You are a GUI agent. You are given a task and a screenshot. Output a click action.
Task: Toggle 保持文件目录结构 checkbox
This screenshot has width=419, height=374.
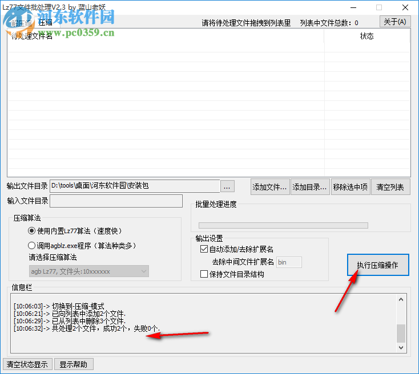click(x=232, y=274)
